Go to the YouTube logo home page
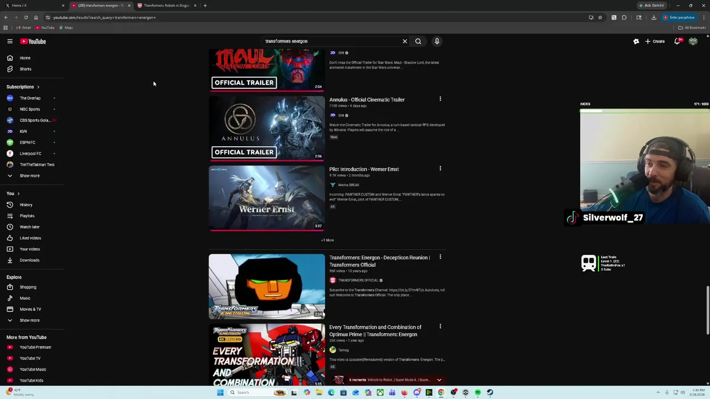The height and width of the screenshot is (399, 710). coord(33,42)
